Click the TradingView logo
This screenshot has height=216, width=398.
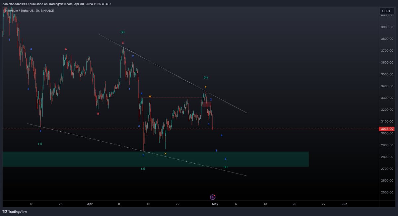pos(15,212)
